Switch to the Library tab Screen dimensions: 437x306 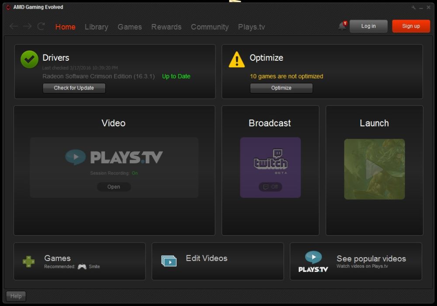(96, 27)
